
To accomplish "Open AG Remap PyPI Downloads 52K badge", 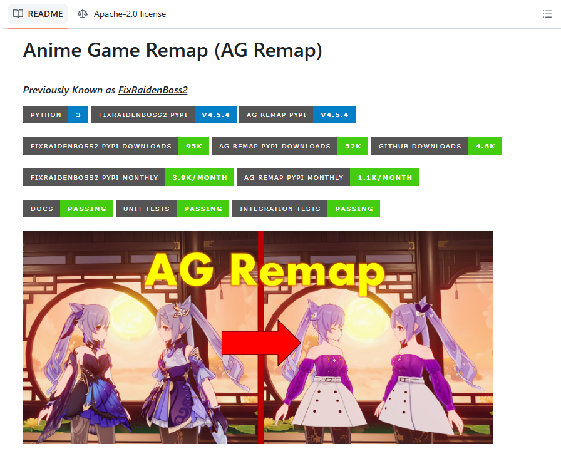I will point(290,146).
